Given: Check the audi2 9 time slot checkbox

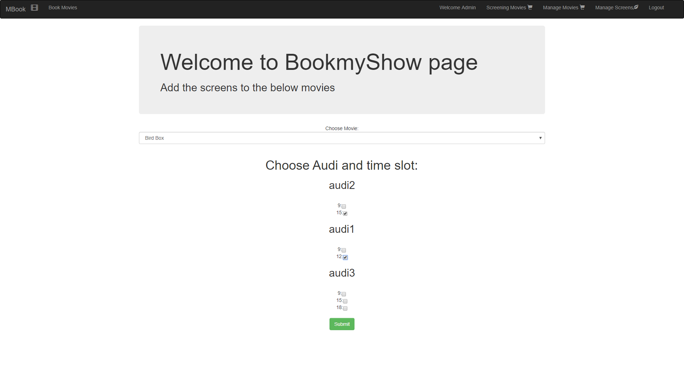Looking at the screenshot, I should pos(344,206).
